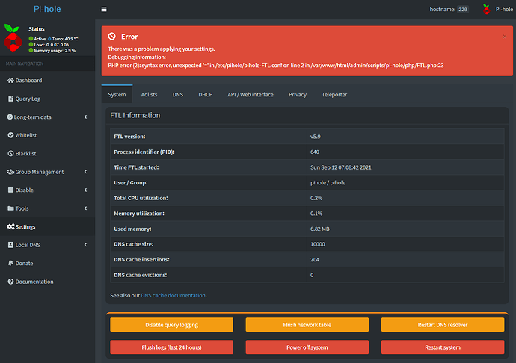Click the Group Management users icon
The width and height of the screenshot is (516, 363).
(x=10, y=172)
